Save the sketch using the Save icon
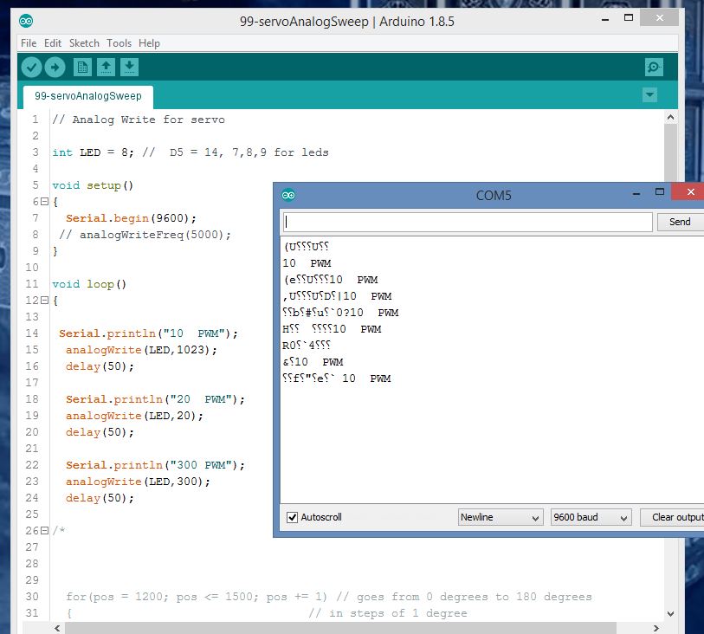Image resolution: width=704 pixels, height=634 pixels. (x=130, y=66)
